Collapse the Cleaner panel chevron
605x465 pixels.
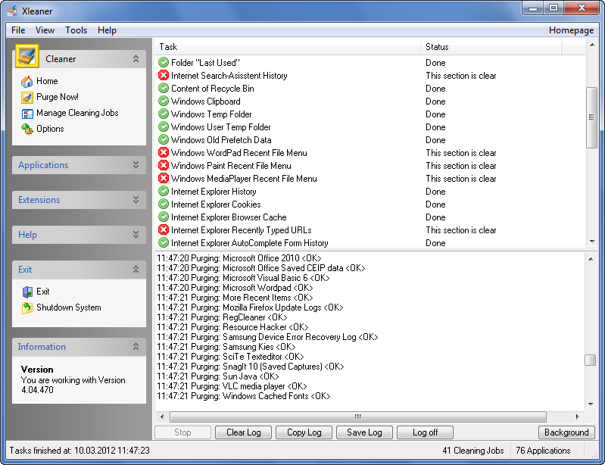coord(136,58)
